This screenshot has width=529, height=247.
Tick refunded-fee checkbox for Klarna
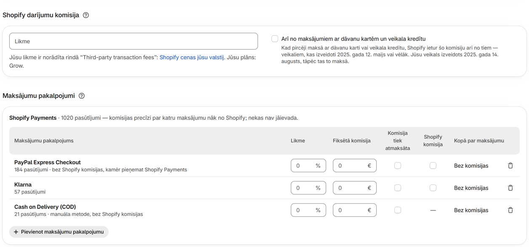pos(398,188)
